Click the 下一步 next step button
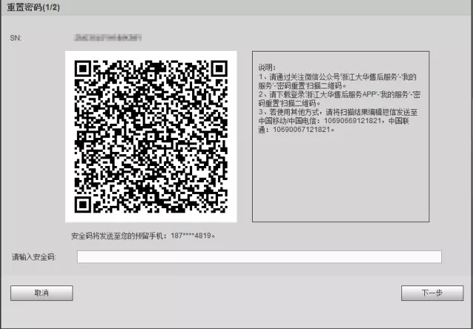This screenshot has height=329, width=473. point(432,293)
